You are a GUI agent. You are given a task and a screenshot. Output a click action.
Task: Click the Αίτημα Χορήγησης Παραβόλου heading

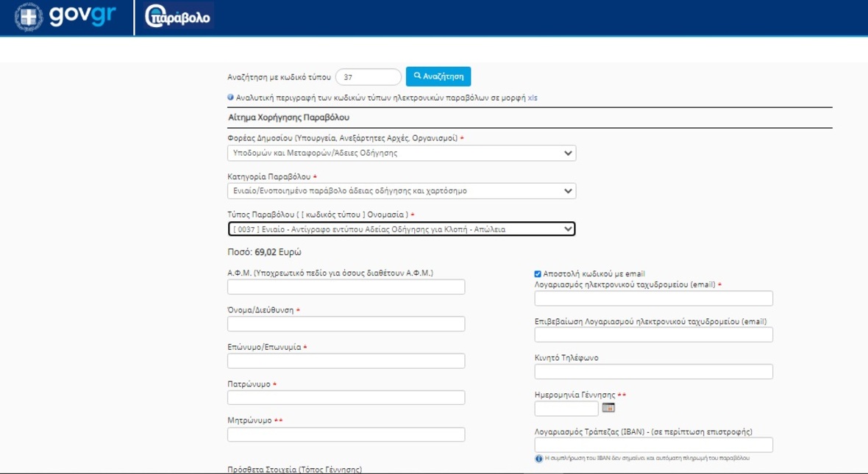(288, 118)
